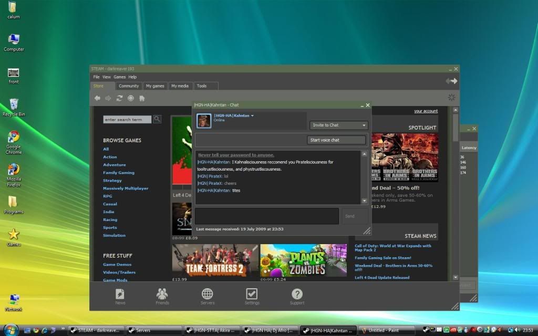Switch to the My games tab
Image resolution: width=538 pixels, height=336 pixels.
(155, 86)
